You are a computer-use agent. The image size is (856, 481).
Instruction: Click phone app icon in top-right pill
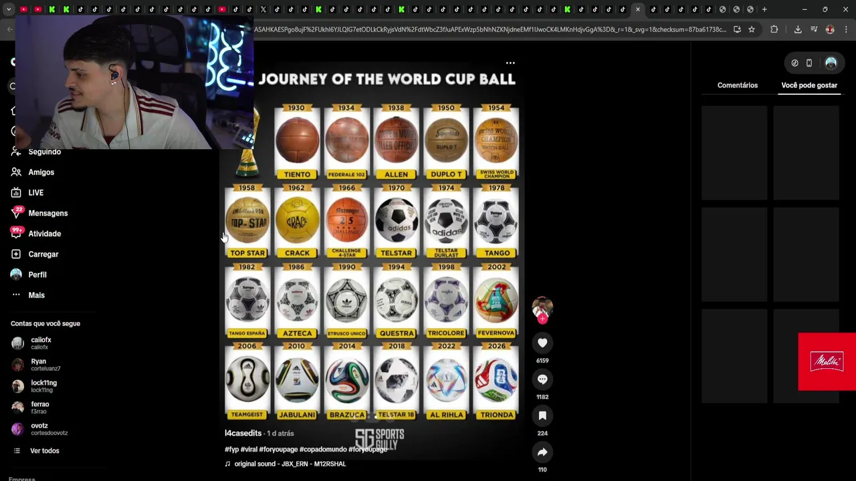[809, 63]
